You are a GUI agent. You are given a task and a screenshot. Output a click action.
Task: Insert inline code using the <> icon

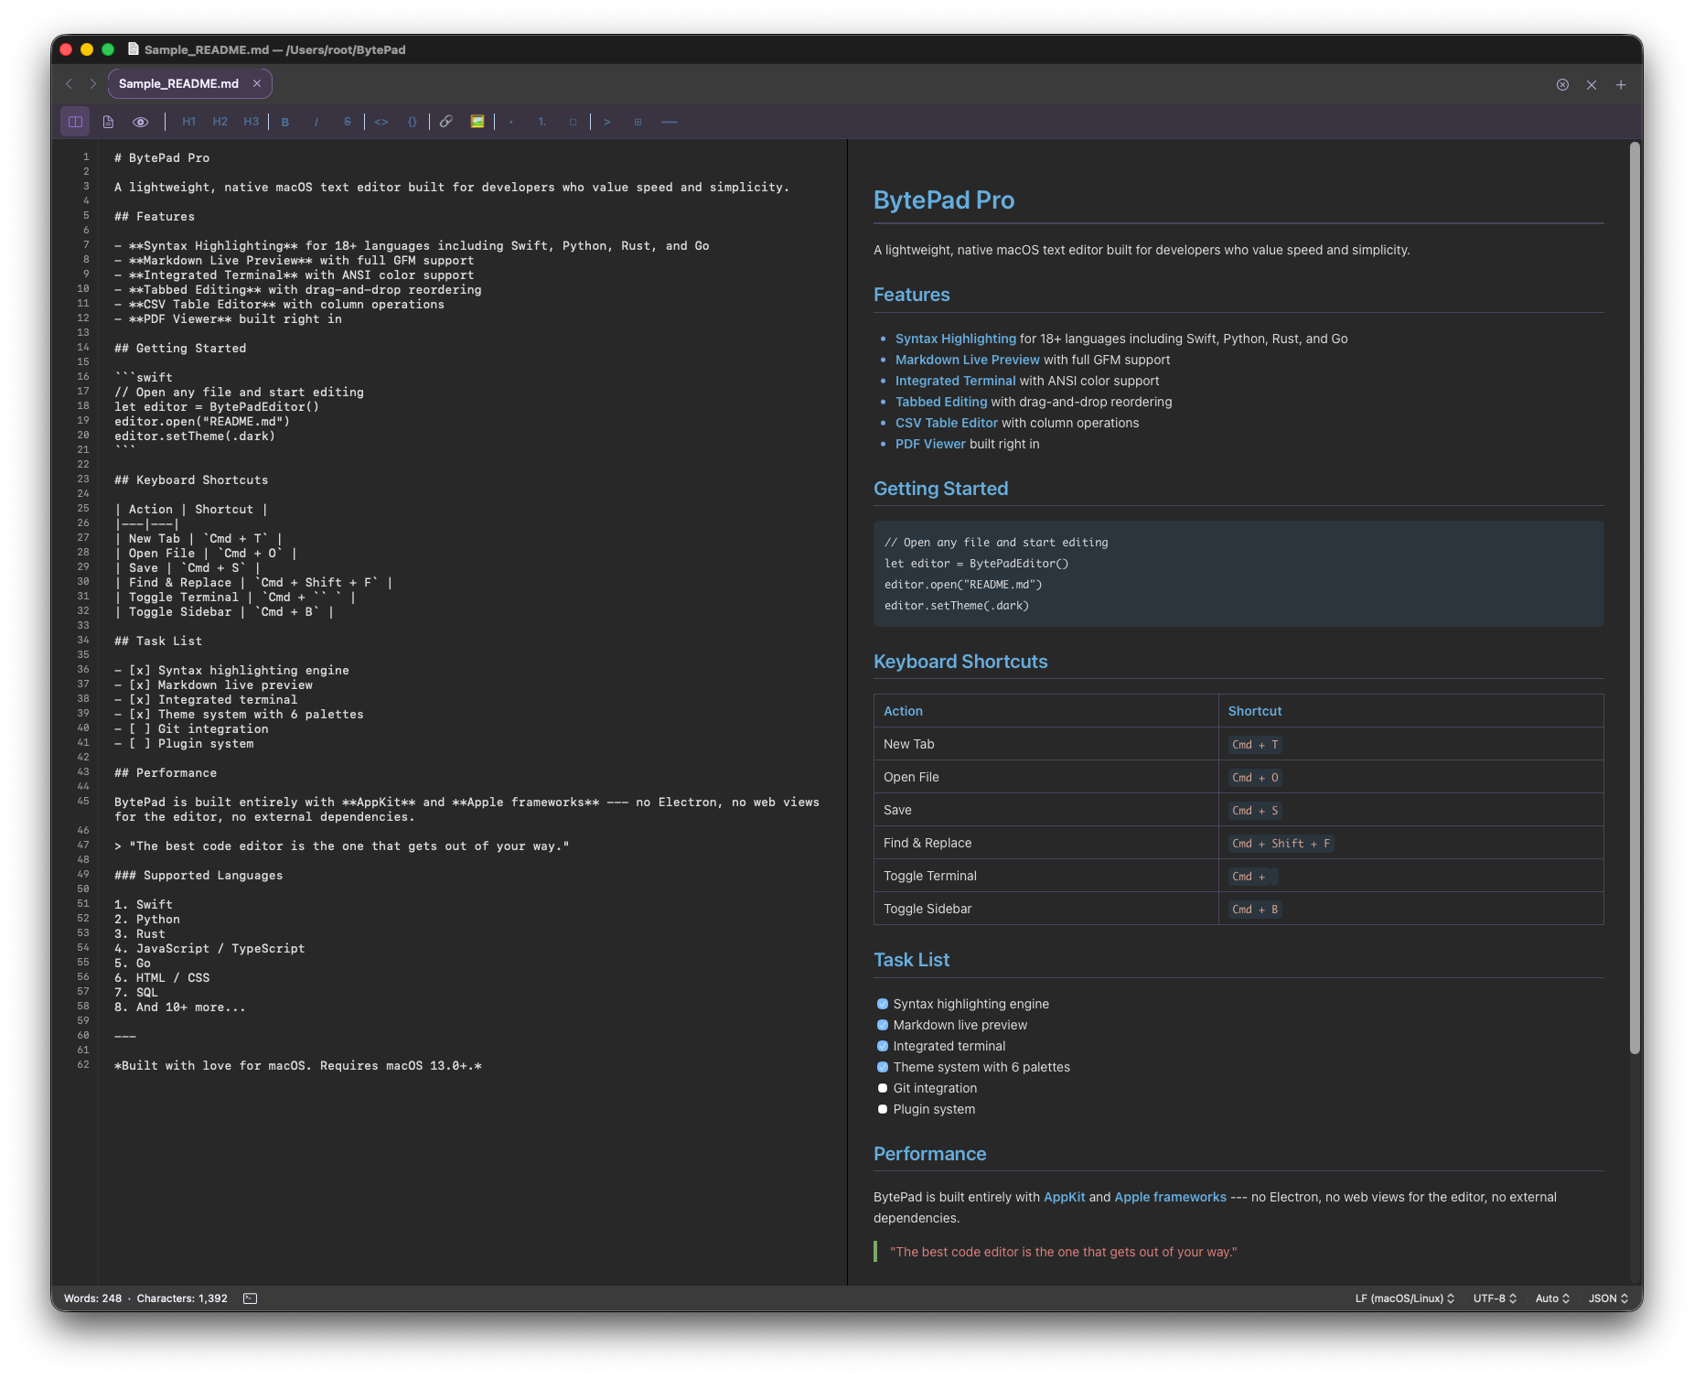click(381, 121)
